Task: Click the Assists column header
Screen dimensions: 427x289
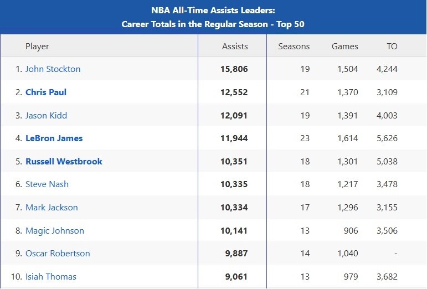Action: click(x=234, y=47)
